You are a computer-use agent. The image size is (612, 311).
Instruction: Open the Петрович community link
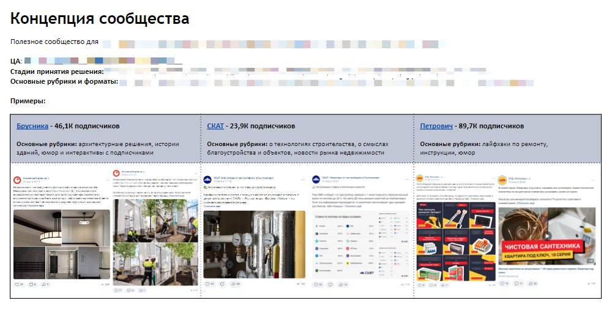[x=436, y=126]
